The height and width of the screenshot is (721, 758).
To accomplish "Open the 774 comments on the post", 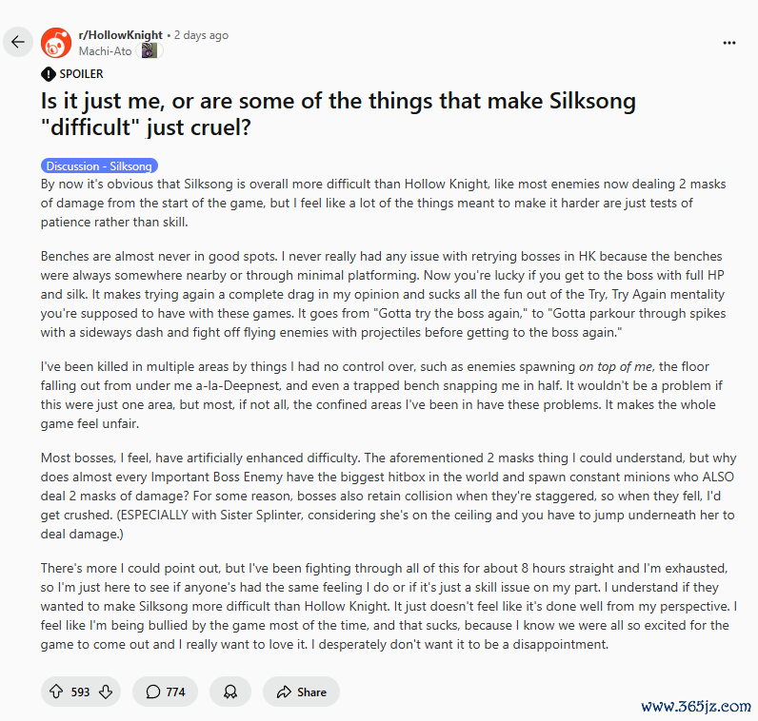I will click(166, 692).
